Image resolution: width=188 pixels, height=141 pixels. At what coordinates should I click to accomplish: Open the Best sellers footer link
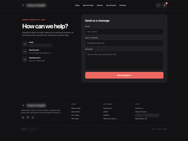(76, 112)
